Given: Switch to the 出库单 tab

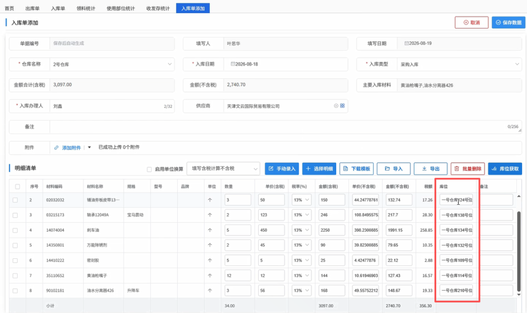Looking at the screenshot, I should [32, 8].
